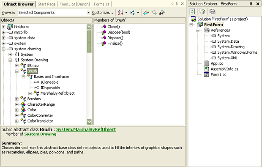The height and width of the screenshot is (167, 262).
Task: Collapse the FirstForm project node
Action: 191,25
